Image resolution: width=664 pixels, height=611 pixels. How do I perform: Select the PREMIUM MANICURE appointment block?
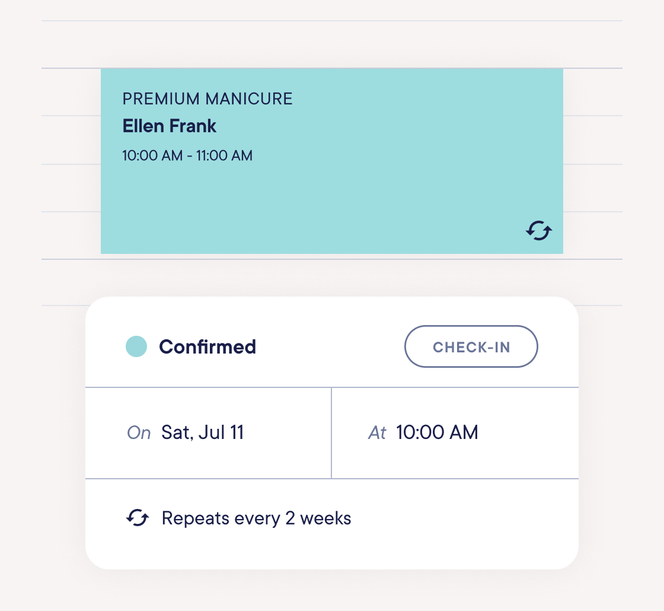click(x=332, y=160)
